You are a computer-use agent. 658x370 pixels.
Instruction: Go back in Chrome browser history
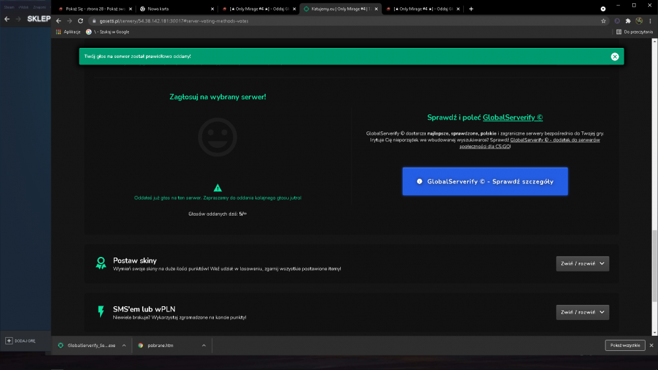[59, 21]
